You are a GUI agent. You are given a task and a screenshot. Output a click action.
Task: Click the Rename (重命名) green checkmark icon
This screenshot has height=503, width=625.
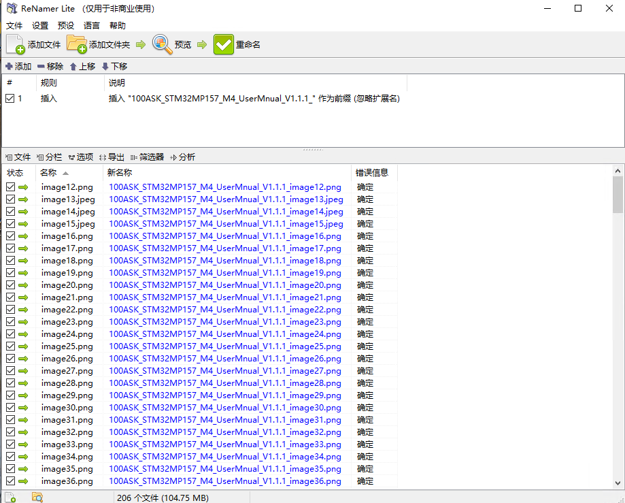[x=224, y=44]
